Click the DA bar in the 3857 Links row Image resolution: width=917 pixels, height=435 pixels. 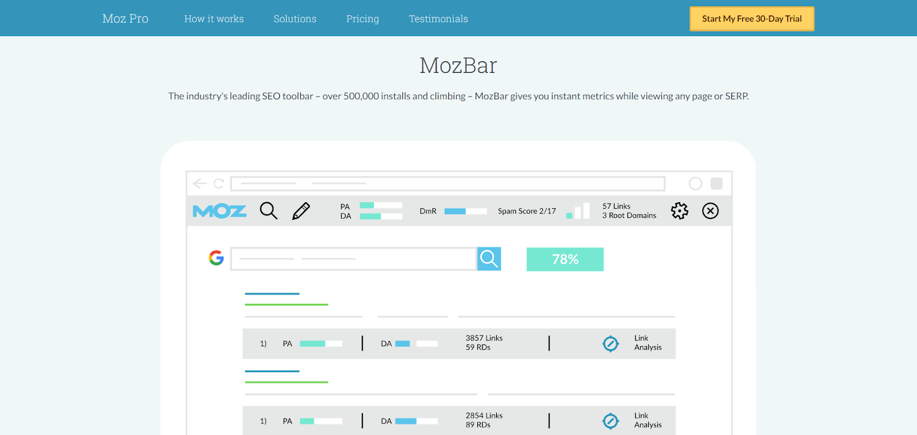pyautogui.click(x=417, y=343)
